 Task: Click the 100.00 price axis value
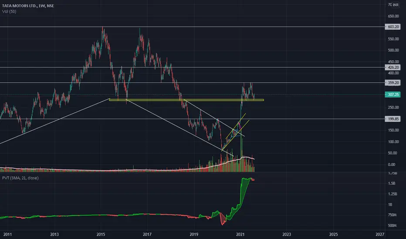click(x=393, y=142)
